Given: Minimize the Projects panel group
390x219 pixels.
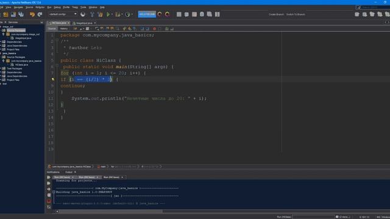Looking at the screenshot, I should click(x=42, y=22).
